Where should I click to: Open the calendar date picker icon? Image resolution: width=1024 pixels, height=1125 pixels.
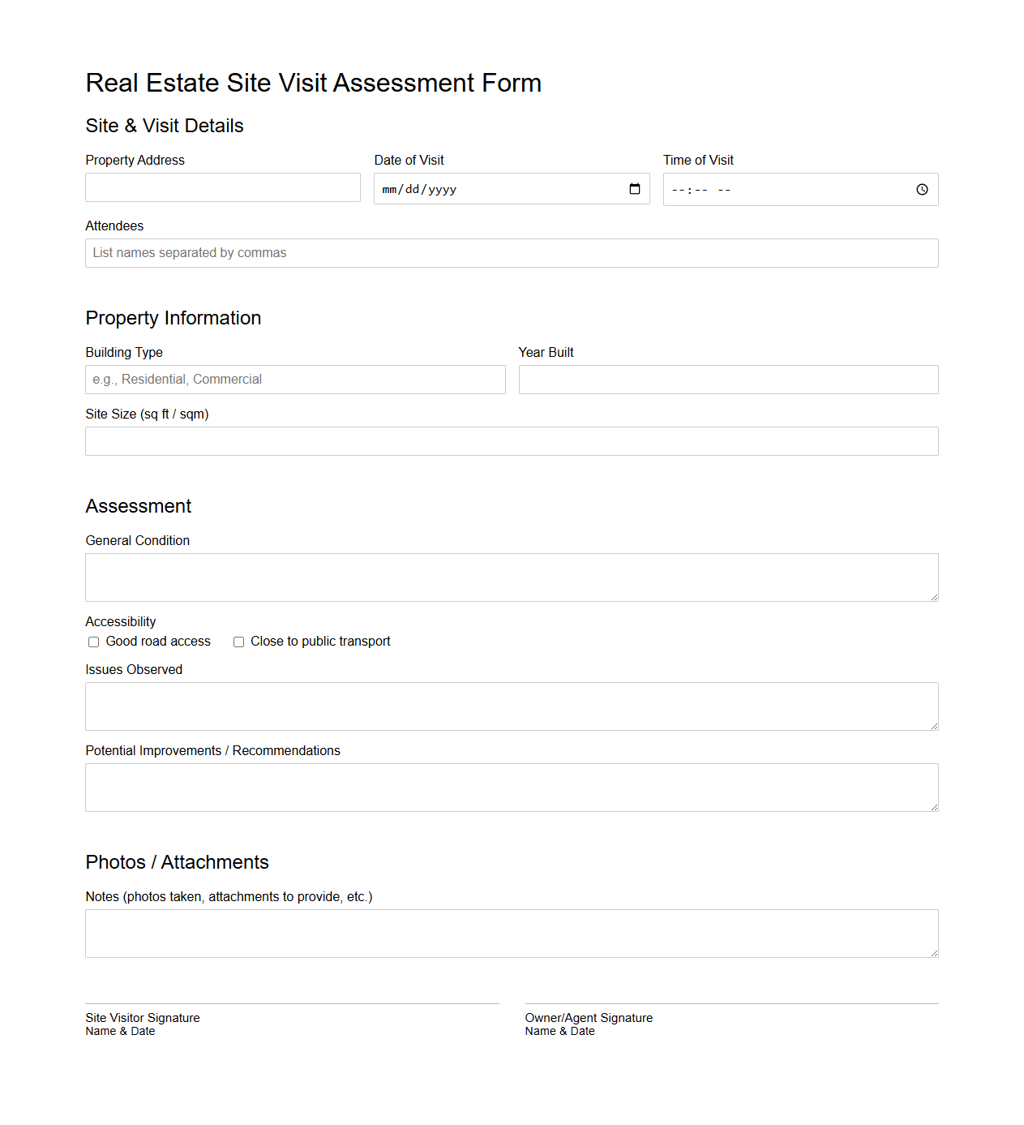pos(636,189)
